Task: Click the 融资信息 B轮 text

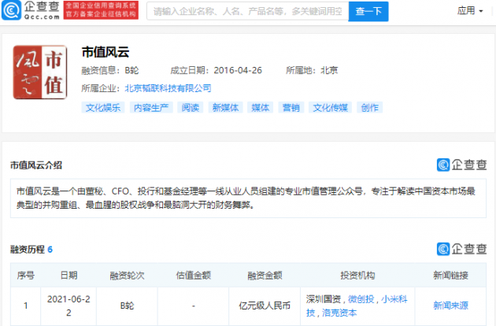Action: click(110, 70)
